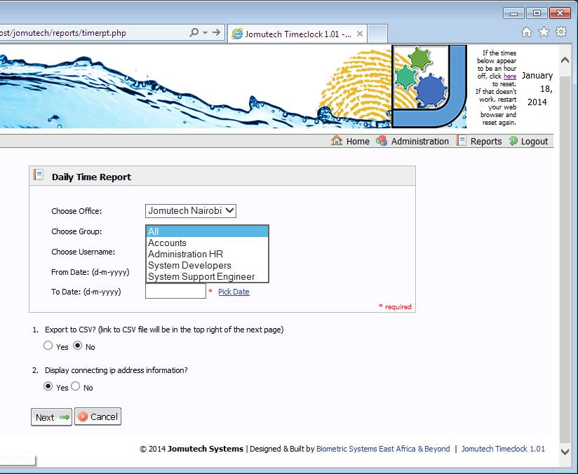Open the Home menu item
The image size is (578, 474).
358,141
